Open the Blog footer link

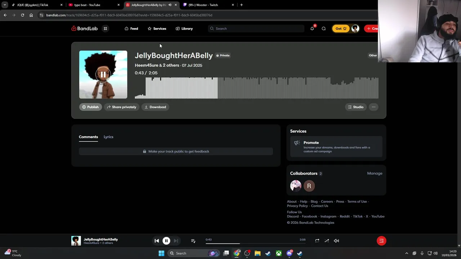pos(314,201)
